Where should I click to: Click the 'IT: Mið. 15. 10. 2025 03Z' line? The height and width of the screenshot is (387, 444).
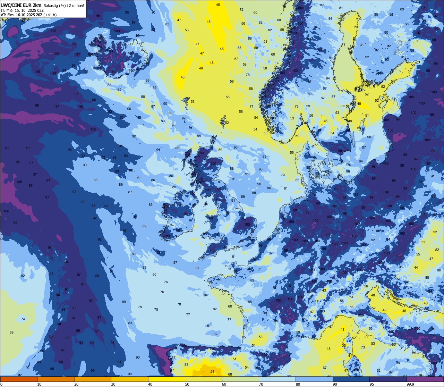click(x=22, y=10)
